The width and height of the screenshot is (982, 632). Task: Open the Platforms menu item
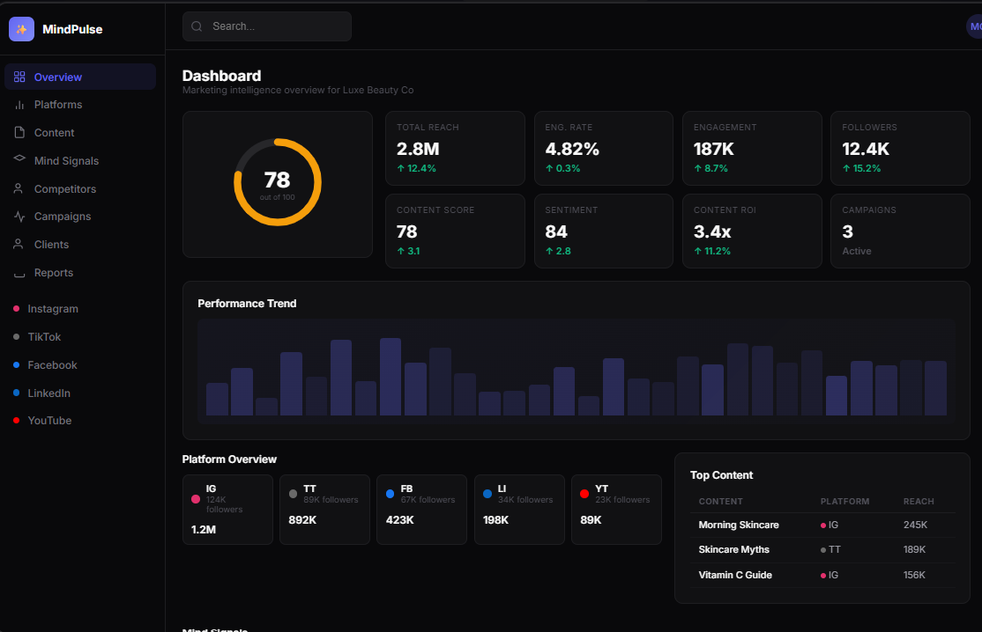(x=80, y=105)
